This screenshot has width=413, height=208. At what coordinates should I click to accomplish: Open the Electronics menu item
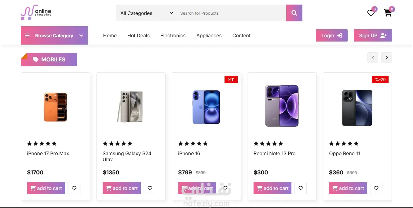173,36
